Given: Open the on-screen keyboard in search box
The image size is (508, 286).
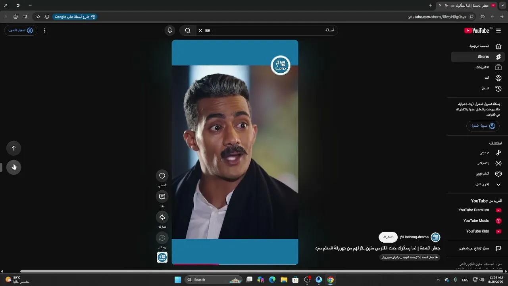Looking at the screenshot, I should coord(208,31).
